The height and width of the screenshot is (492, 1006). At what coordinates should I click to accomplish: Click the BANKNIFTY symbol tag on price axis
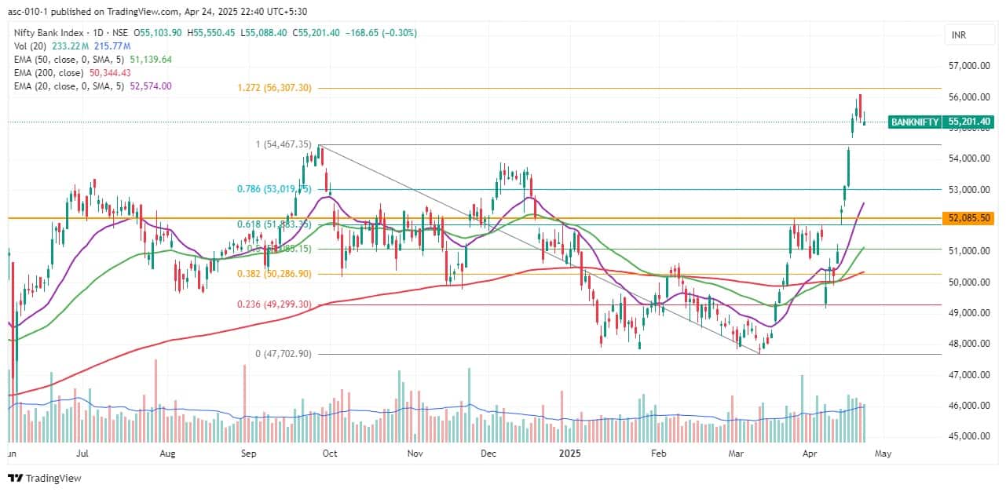915,122
